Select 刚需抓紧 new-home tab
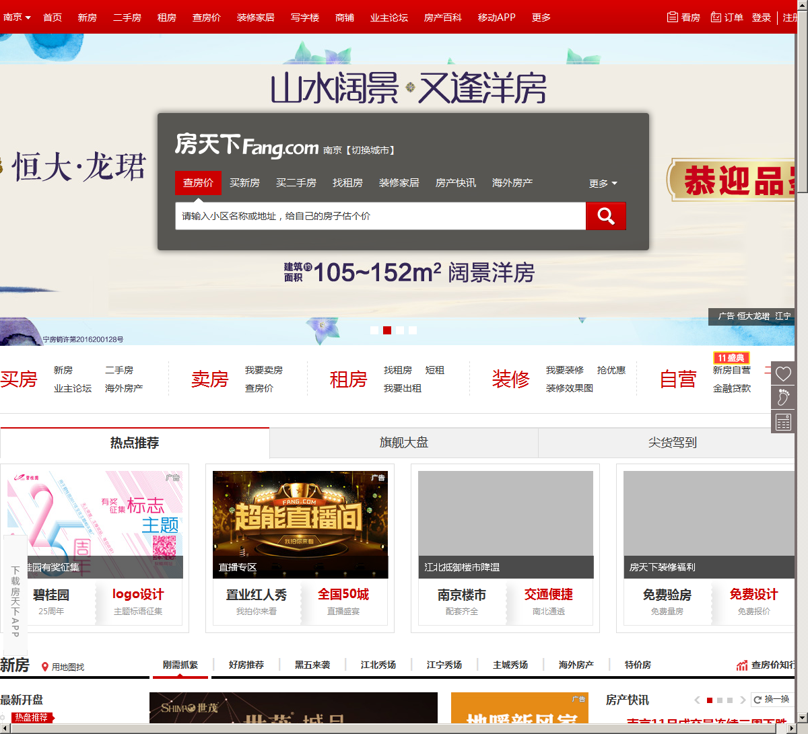This screenshot has width=808, height=734. 180,665
